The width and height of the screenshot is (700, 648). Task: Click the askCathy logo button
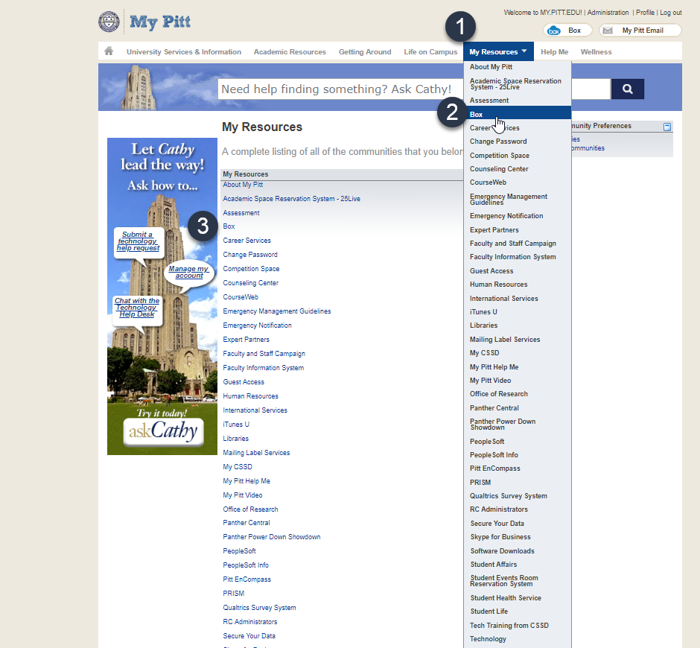pyautogui.click(x=163, y=431)
